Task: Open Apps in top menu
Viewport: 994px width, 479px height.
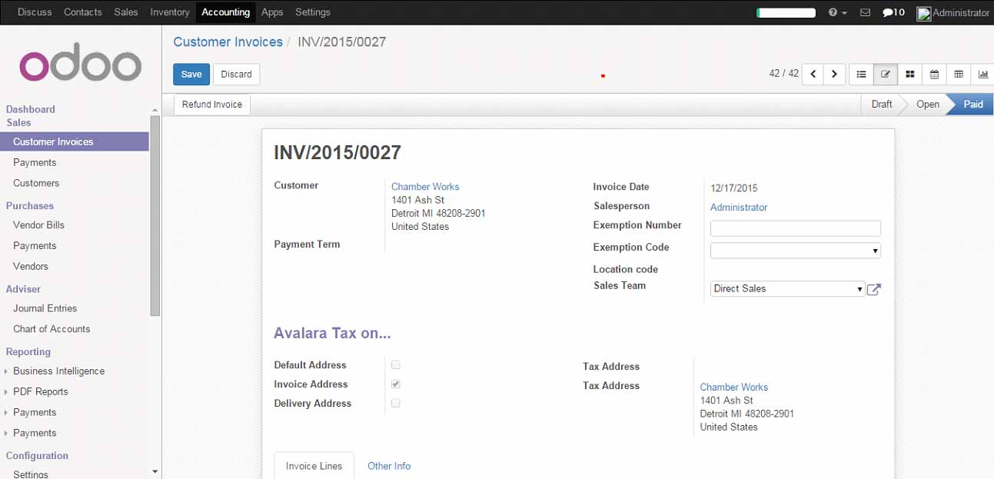Action: tap(272, 12)
